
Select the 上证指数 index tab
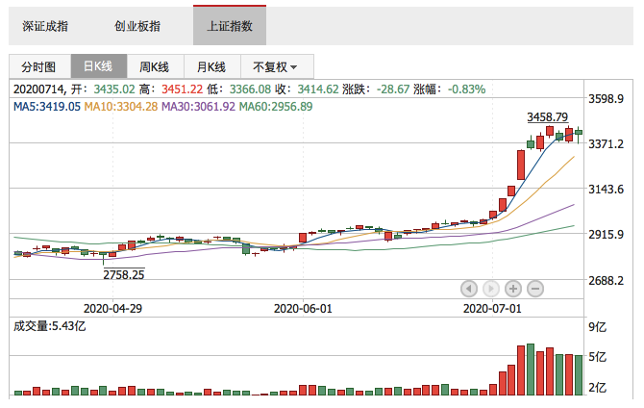[230, 25]
